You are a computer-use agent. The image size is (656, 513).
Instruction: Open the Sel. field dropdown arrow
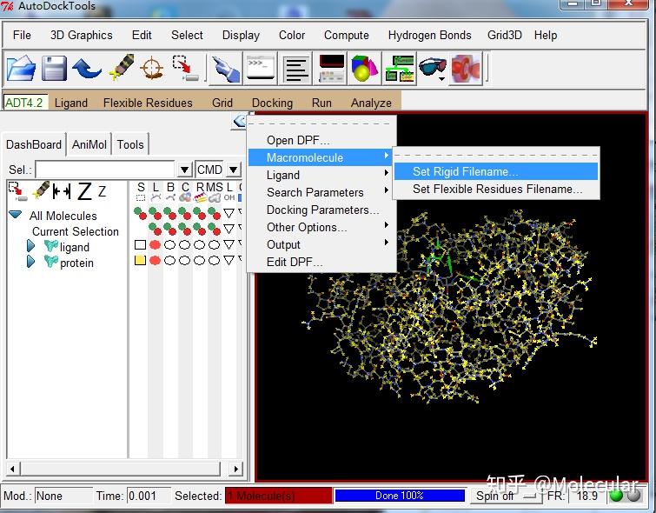point(184,170)
